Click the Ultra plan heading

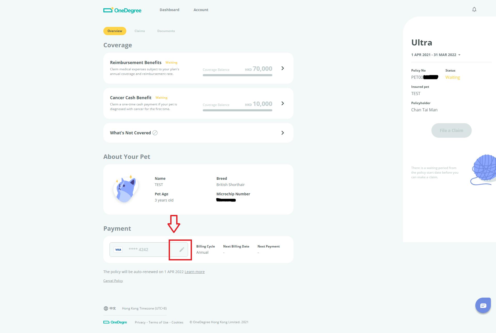point(422,42)
